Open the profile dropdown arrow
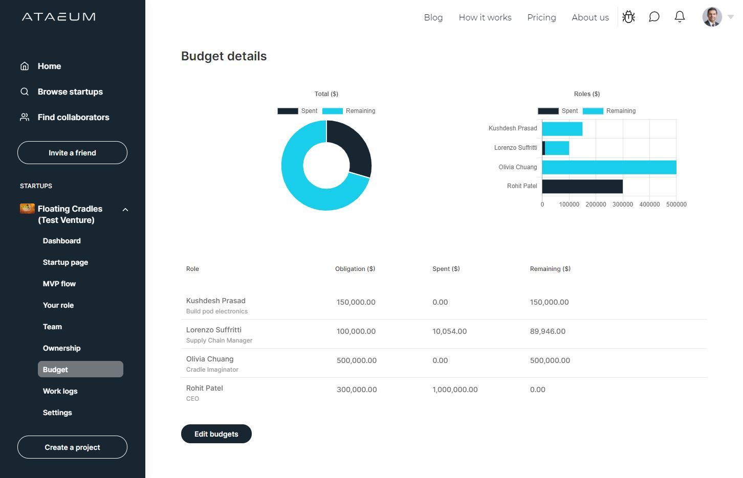Image resolution: width=743 pixels, height=478 pixels. (x=731, y=17)
